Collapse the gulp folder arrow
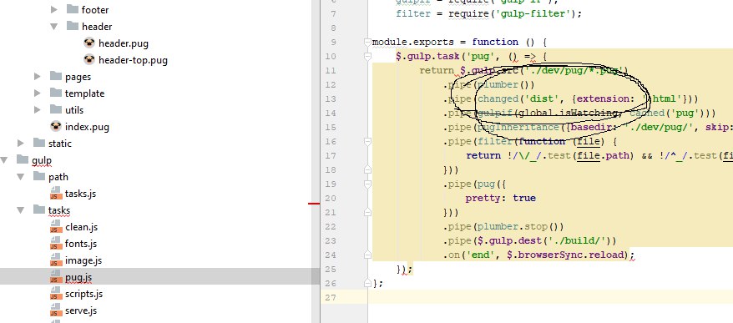This screenshot has width=733, height=323. click(x=4, y=160)
